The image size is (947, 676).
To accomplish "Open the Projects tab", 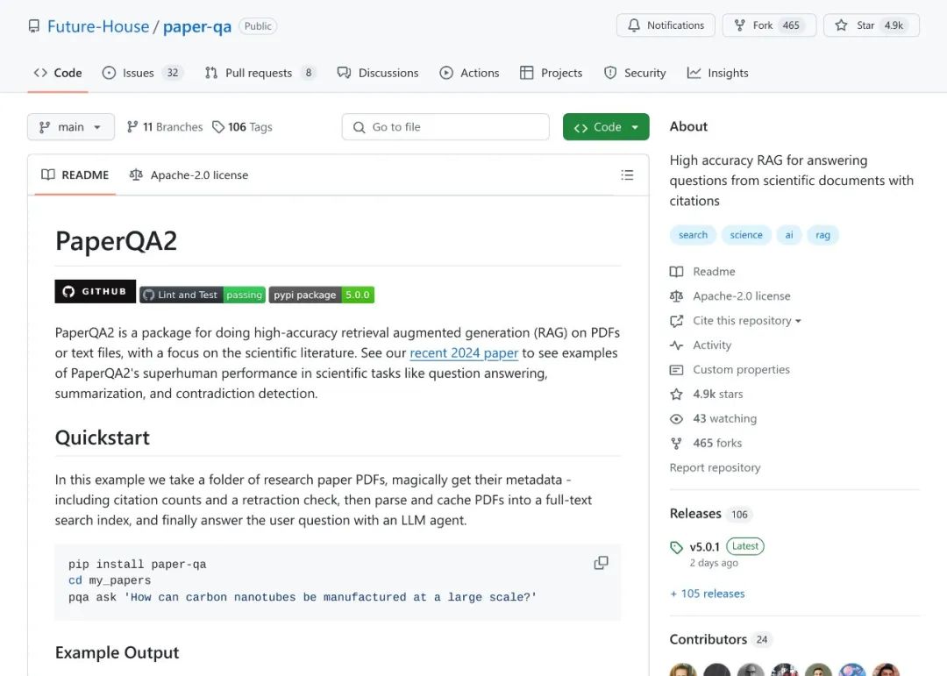I will click(x=551, y=73).
